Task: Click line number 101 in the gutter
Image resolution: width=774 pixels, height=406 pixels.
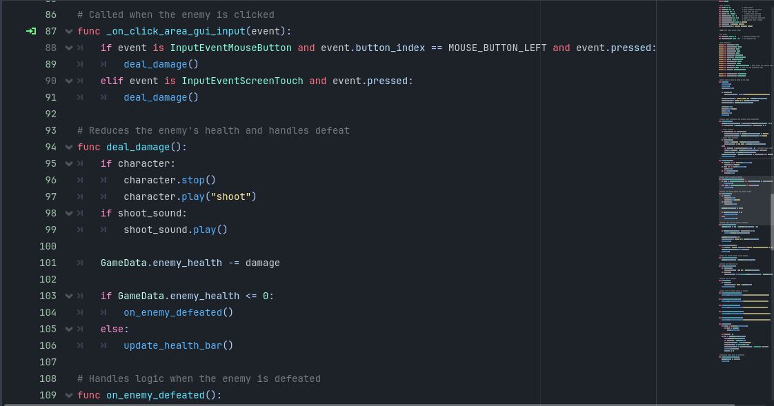Action: tap(48, 263)
